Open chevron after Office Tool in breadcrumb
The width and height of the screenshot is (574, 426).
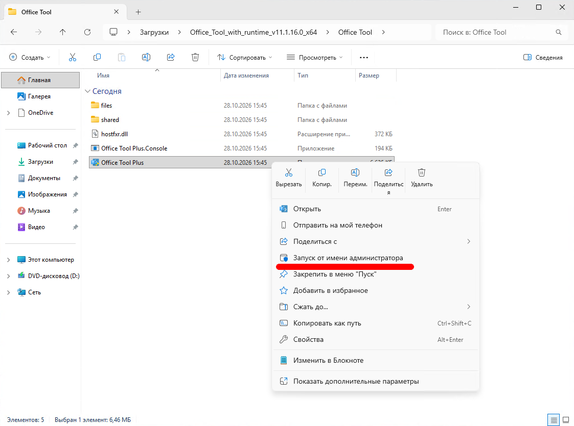pos(383,32)
